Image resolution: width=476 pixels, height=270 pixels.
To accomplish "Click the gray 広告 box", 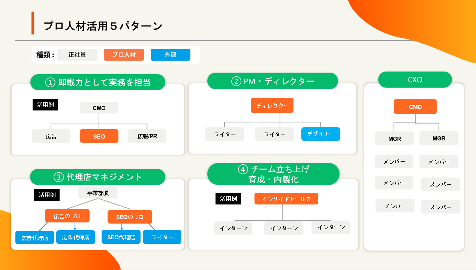I will click(x=51, y=136).
